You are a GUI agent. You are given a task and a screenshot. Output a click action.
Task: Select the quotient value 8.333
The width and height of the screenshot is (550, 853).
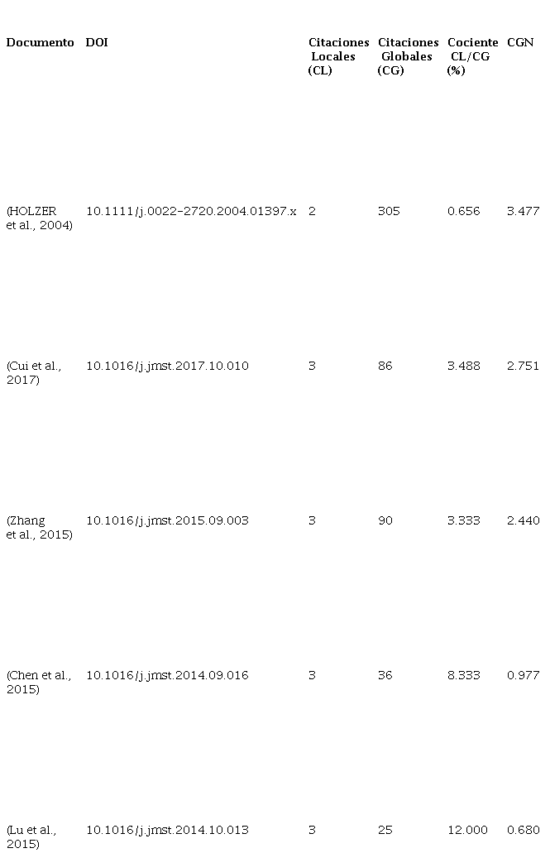pyautogui.click(x=463, y=675)
